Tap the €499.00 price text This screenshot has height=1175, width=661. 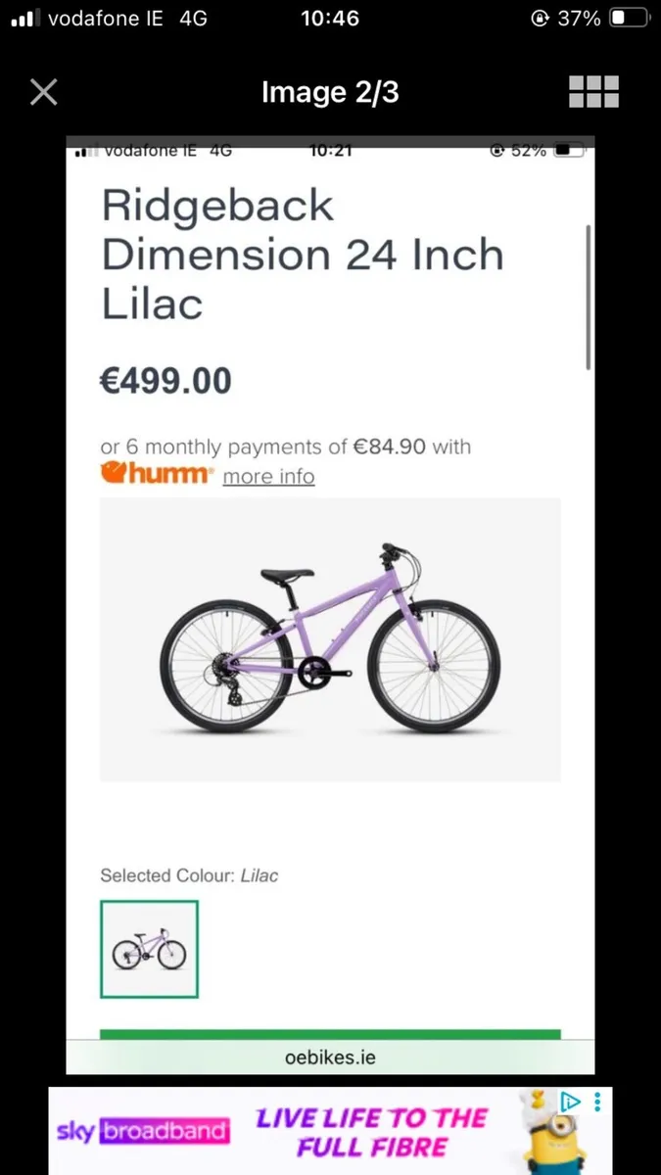click(165, 380)
